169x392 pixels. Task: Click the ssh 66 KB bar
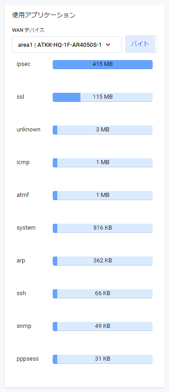tap(103, 294)
